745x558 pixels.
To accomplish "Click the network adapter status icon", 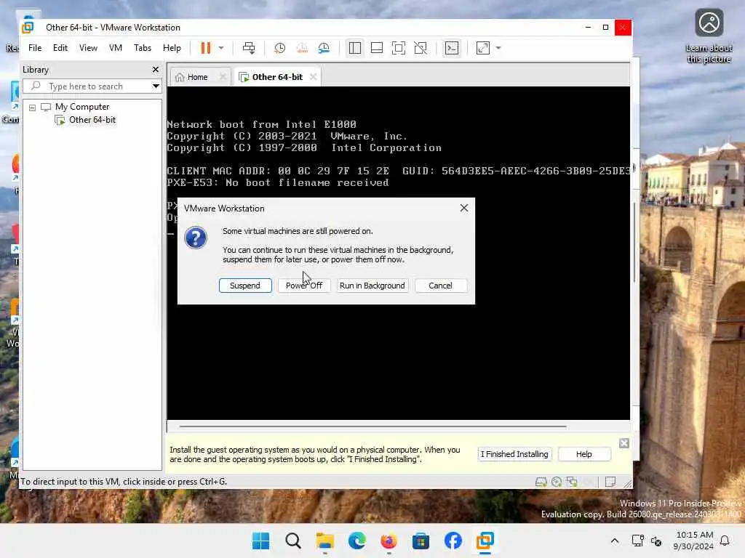I will coord(572,482).
